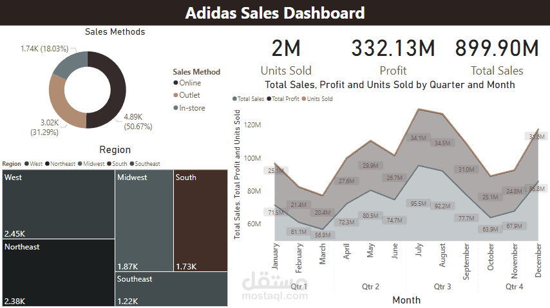550x308 pixels.
Task: Click the 899.90M Total Sales card
Action: pyautogui.click(x=497, y=57)
